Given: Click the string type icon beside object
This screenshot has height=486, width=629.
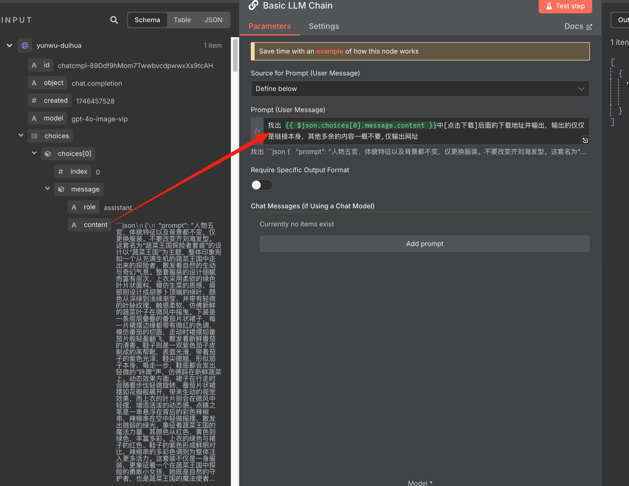Looking at the screenshot, I should pyautogui.click(x=34, y=83).
